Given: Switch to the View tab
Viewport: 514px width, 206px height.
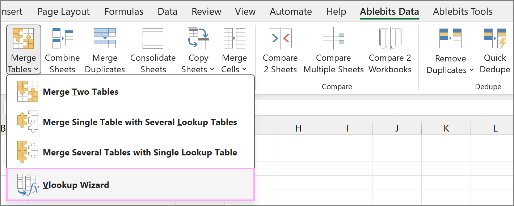Looking at the screenshot, I should pyautogui.click(x=245, y=12).
